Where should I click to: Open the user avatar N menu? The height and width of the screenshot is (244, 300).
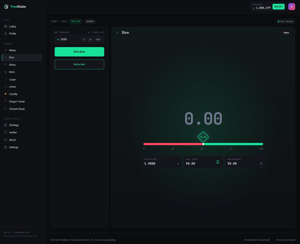(x=291, y=7)
